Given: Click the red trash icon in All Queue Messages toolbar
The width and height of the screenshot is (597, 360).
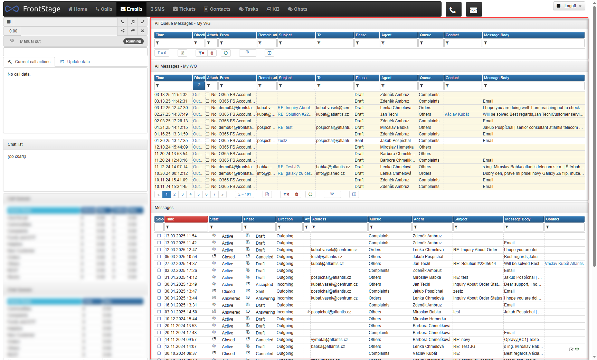Looking at the screenshot, I should tap(212, 53).
